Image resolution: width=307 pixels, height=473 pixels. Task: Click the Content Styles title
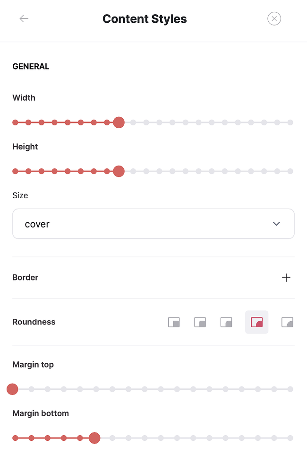tap(145, 18)
